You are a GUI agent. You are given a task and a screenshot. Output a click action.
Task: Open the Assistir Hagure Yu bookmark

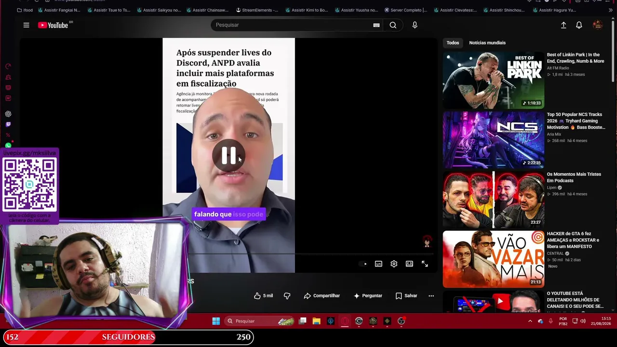pyautogui.click(x=554, y=10)
